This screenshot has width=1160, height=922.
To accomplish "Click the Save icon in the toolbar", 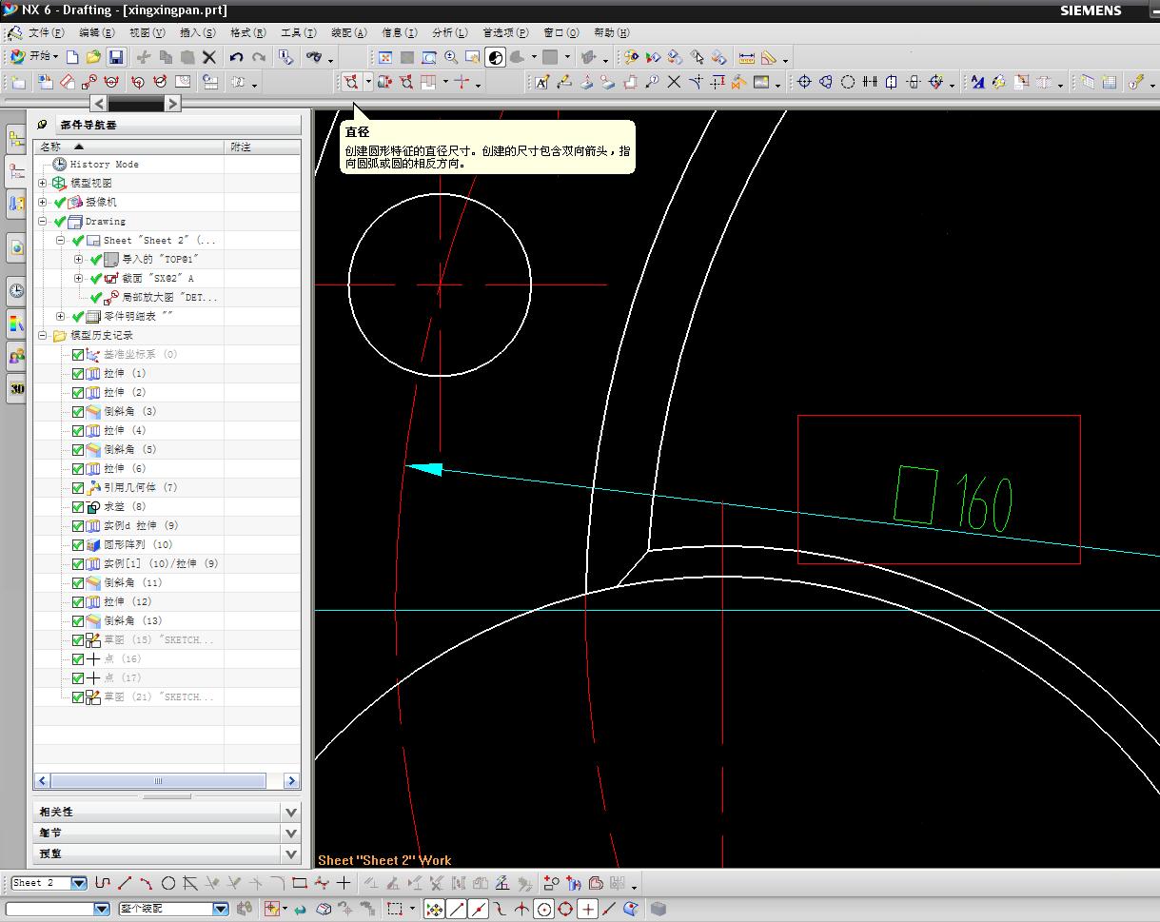I will (x=116, y=58).
